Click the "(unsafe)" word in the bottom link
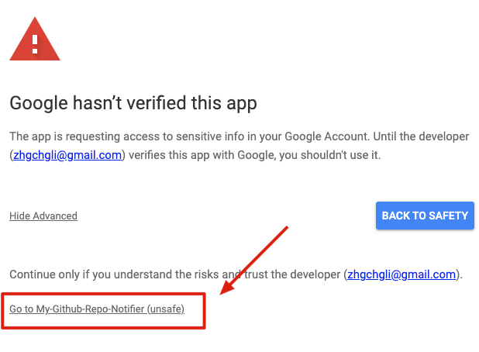 pyautogui.click(x=166, y=309)
